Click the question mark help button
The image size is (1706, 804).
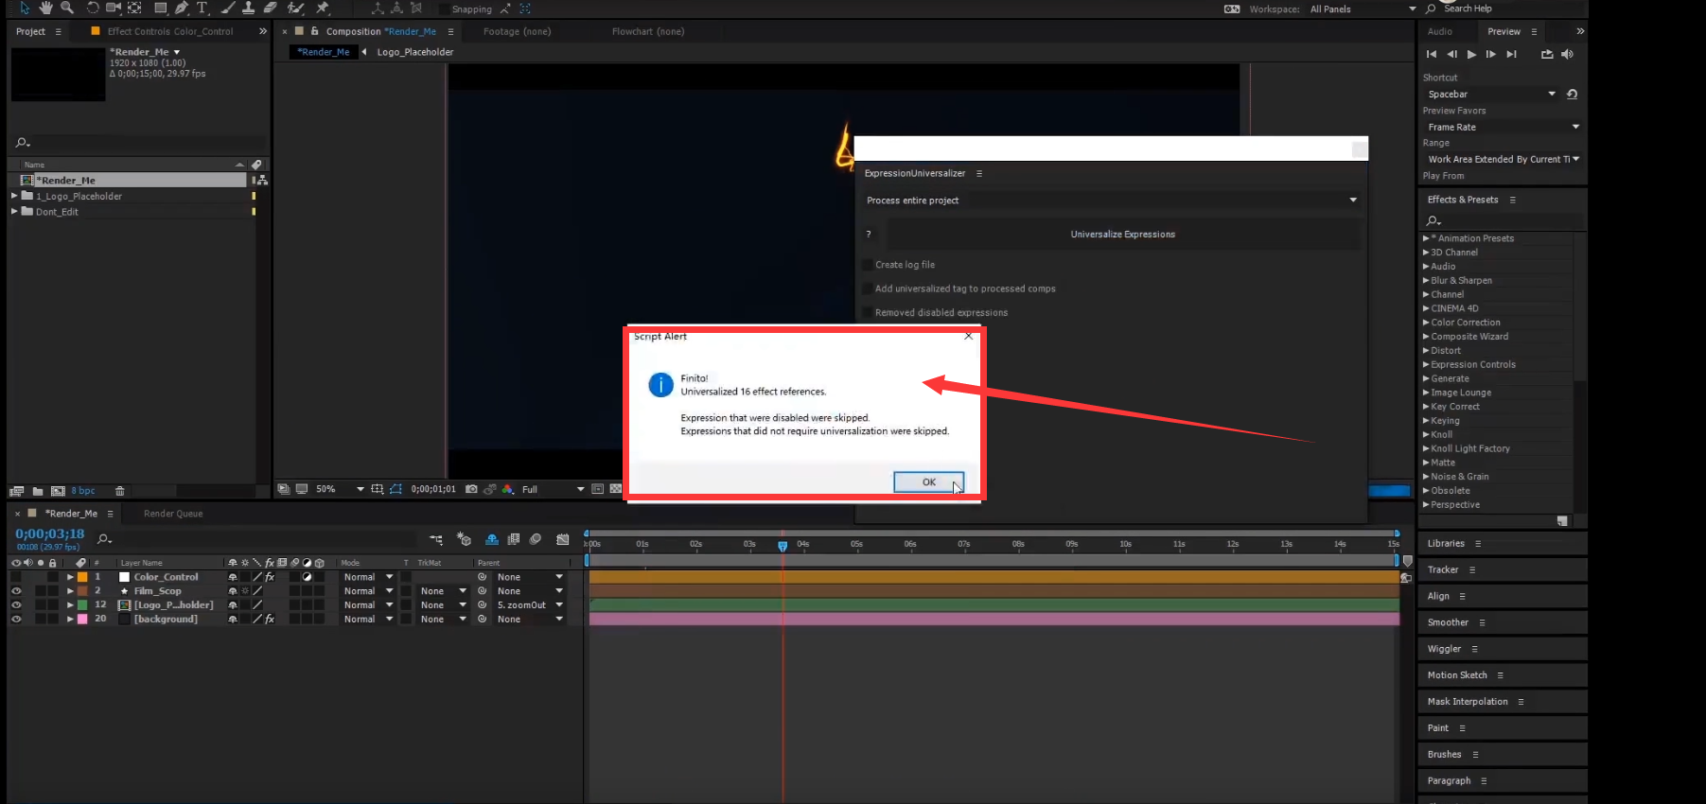pos(869,234)
